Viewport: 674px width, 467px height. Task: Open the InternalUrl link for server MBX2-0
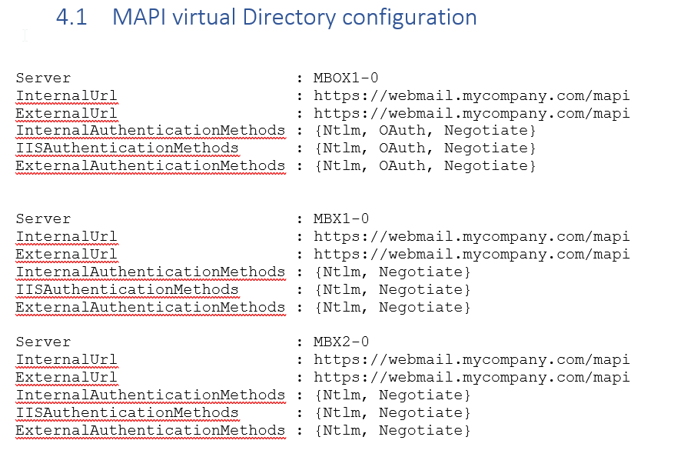point(471,359)
